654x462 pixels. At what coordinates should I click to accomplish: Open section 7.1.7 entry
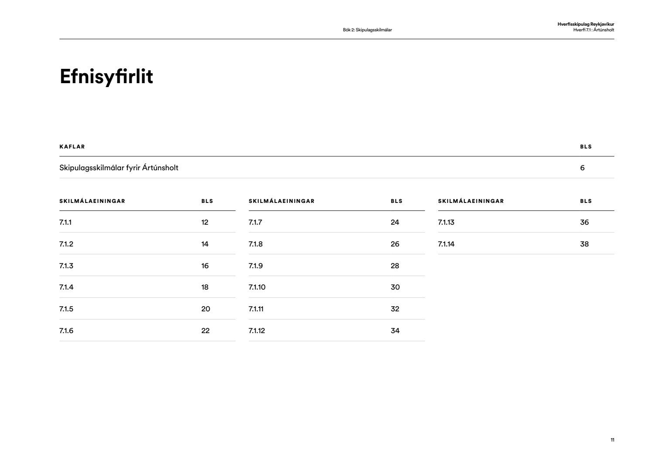coord(255,222)
